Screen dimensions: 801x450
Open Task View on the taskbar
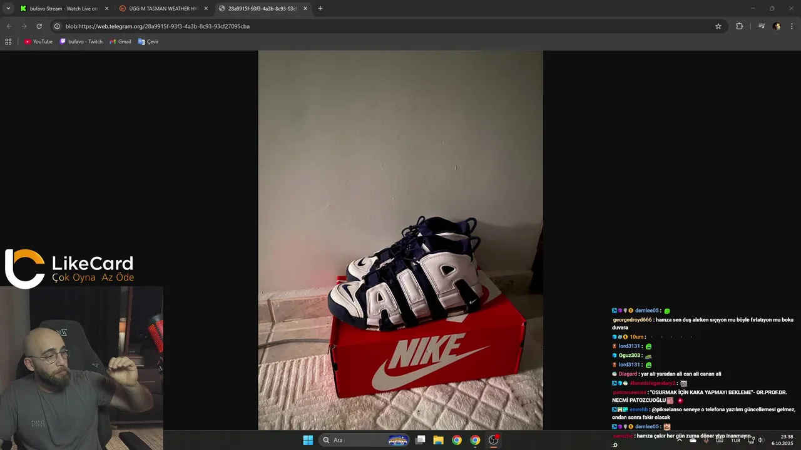click(421, 440)
